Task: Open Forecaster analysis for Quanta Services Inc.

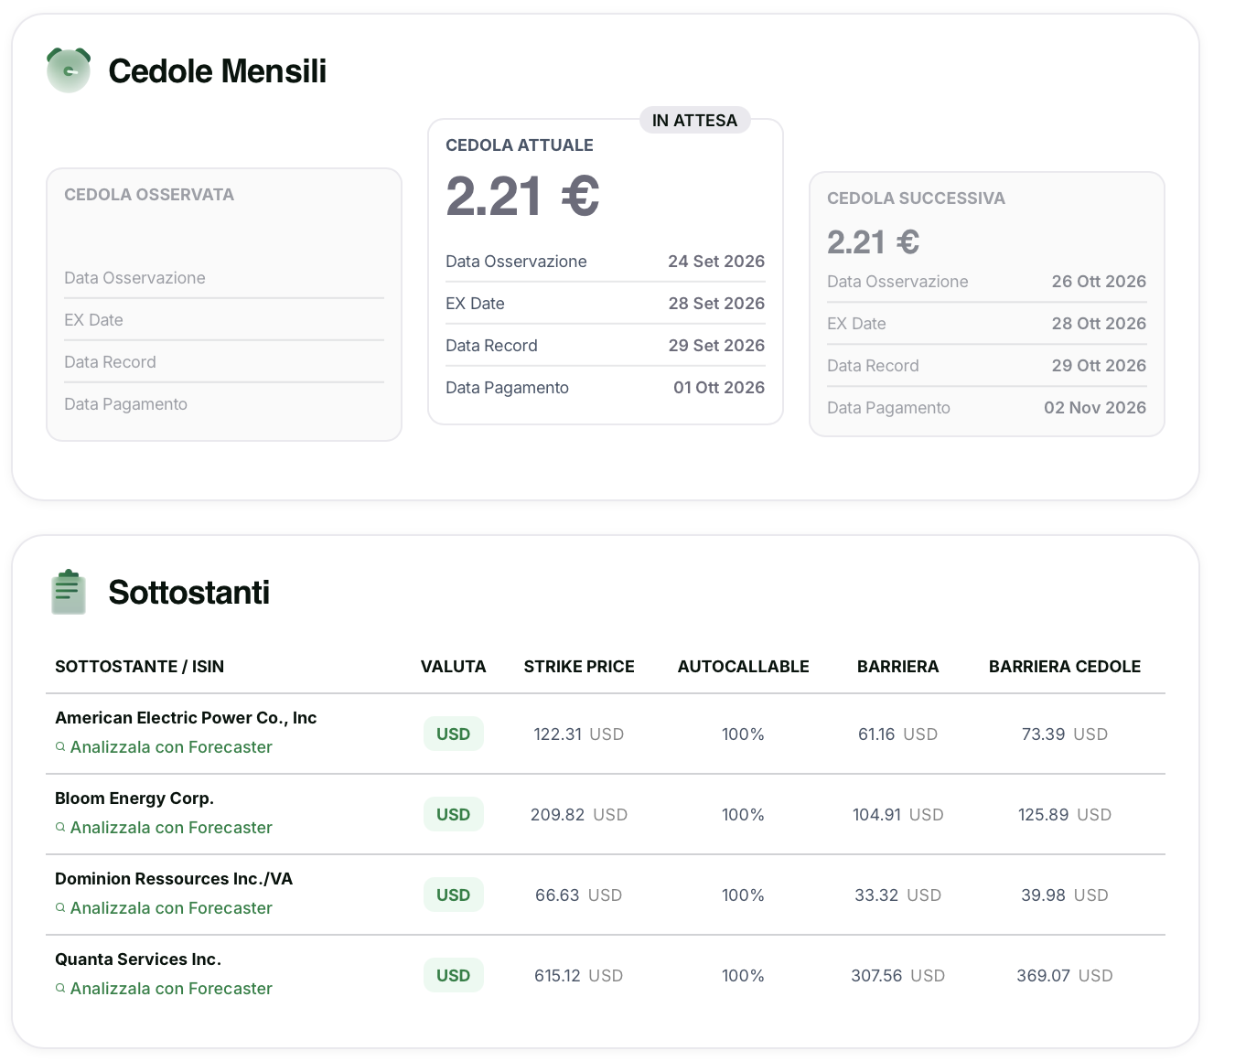Action: (x=171, y=989)
